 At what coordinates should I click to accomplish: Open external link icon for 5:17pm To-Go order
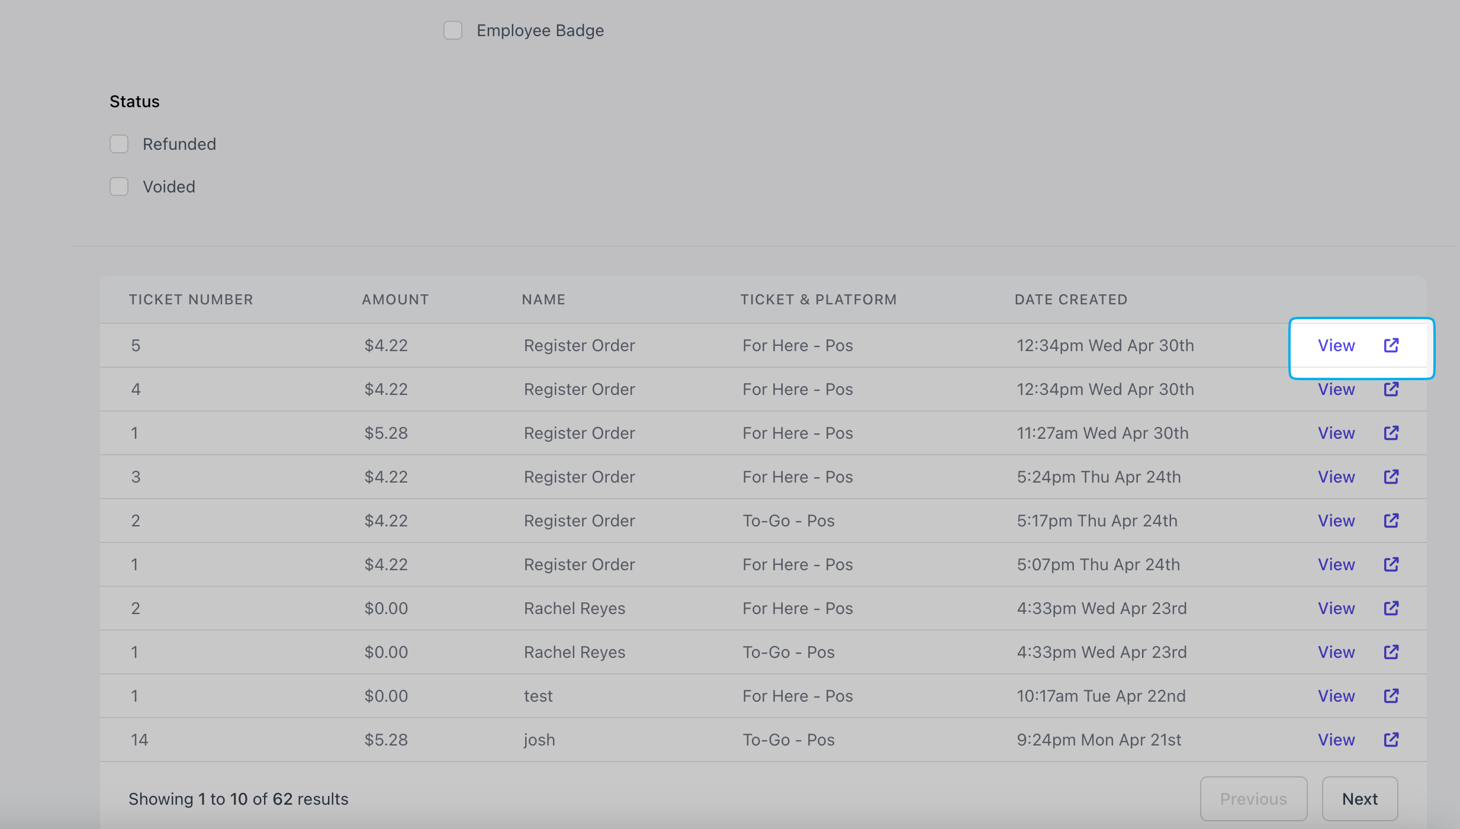(1391, 520)
